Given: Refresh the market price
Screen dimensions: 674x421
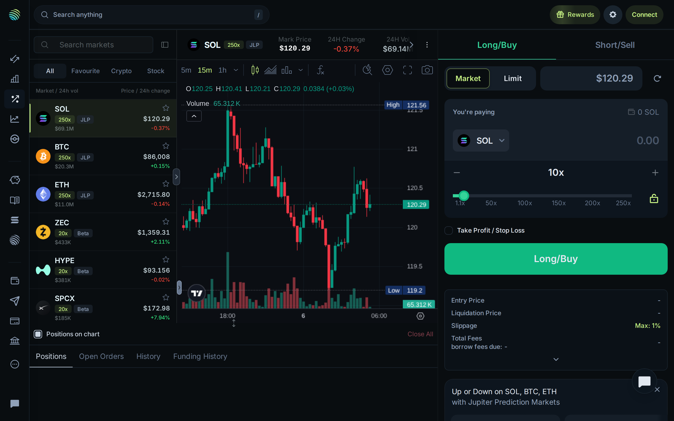Looking at the screenshot, I should point(657,78).
